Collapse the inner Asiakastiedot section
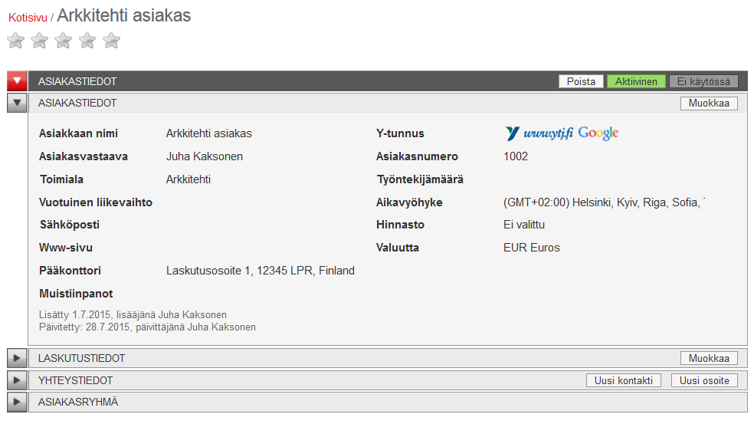 coord(17,103)
